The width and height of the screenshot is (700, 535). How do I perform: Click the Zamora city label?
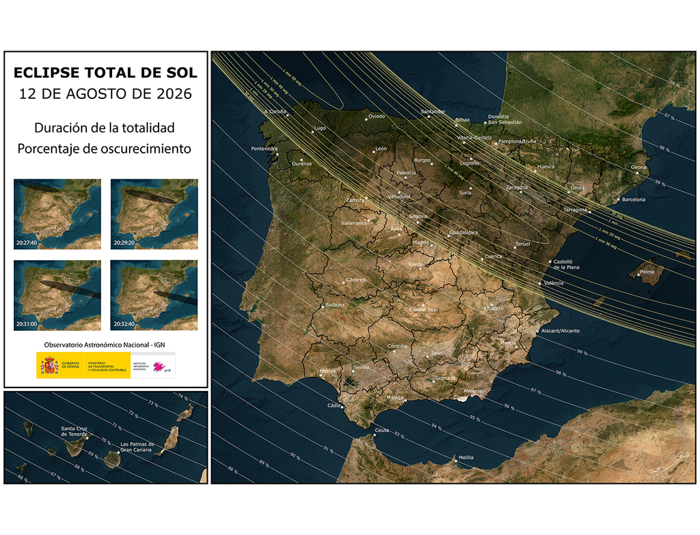coord(355,200)
